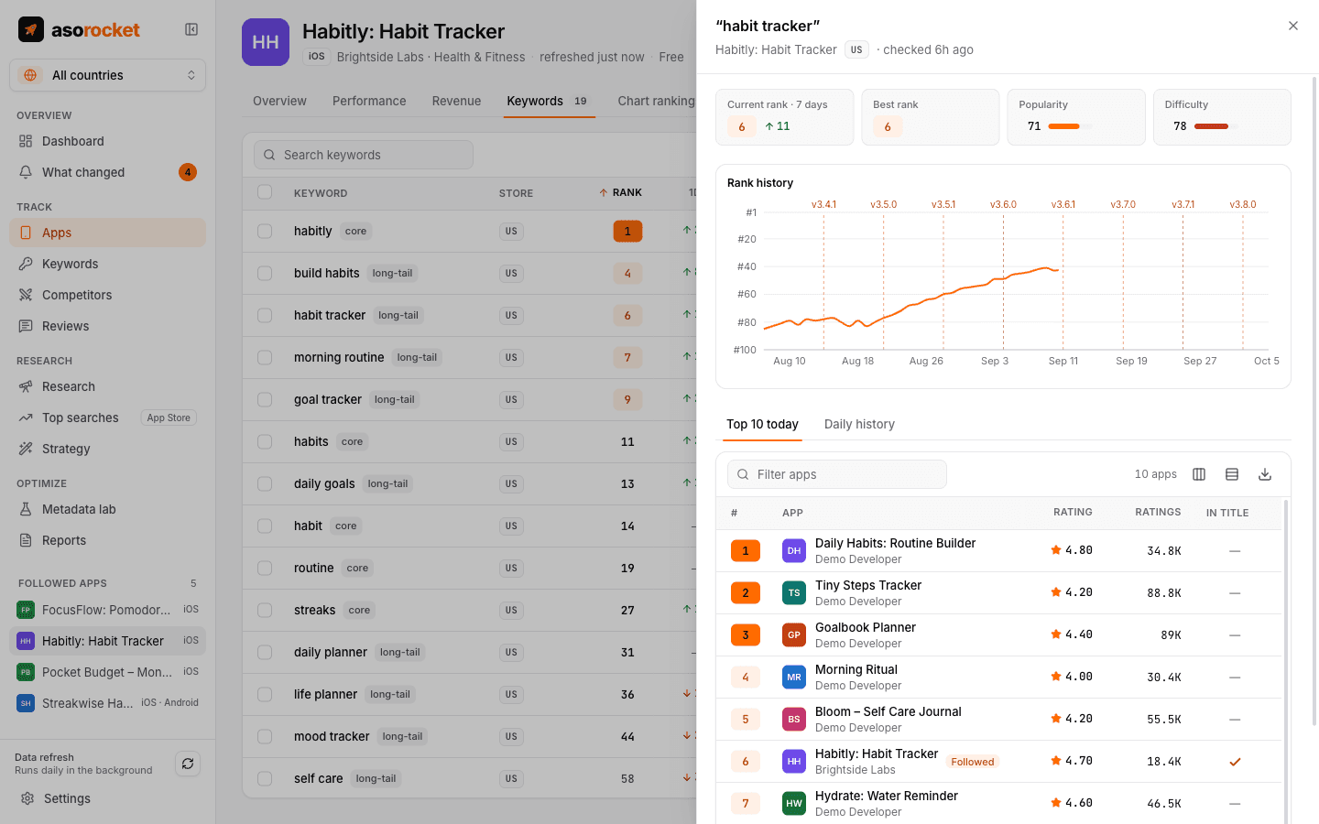Click the Best rank card

click(930, 117)
